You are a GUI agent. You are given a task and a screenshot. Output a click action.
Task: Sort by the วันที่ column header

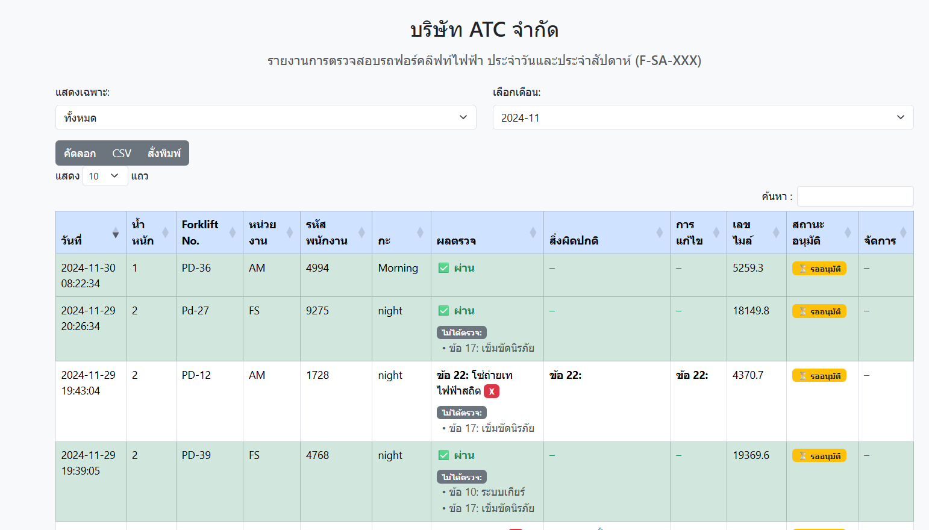tap(90, 232)
